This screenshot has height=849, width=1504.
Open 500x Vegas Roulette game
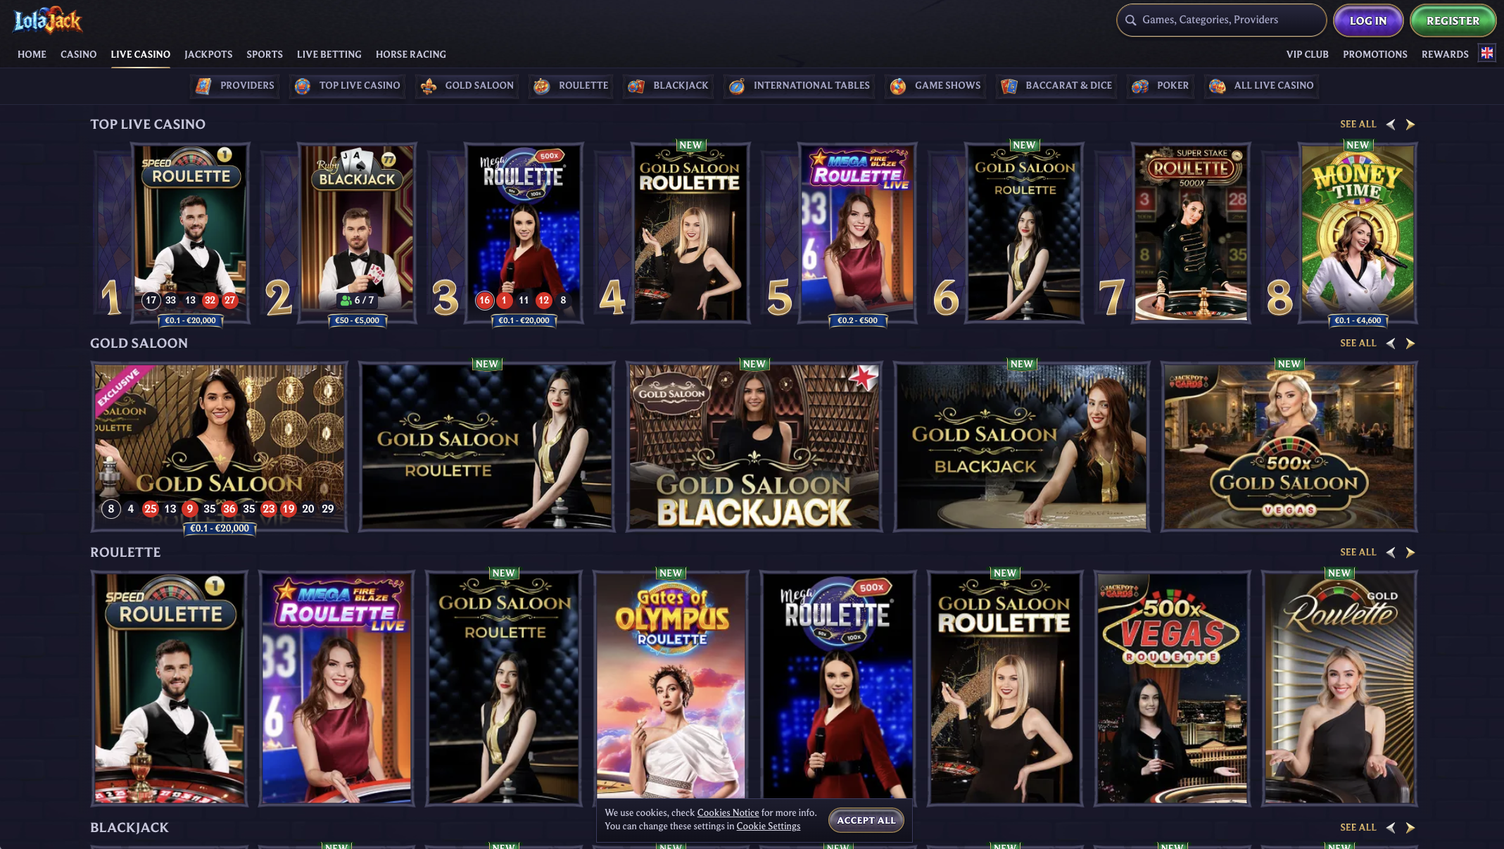(x=1172, y=688)
